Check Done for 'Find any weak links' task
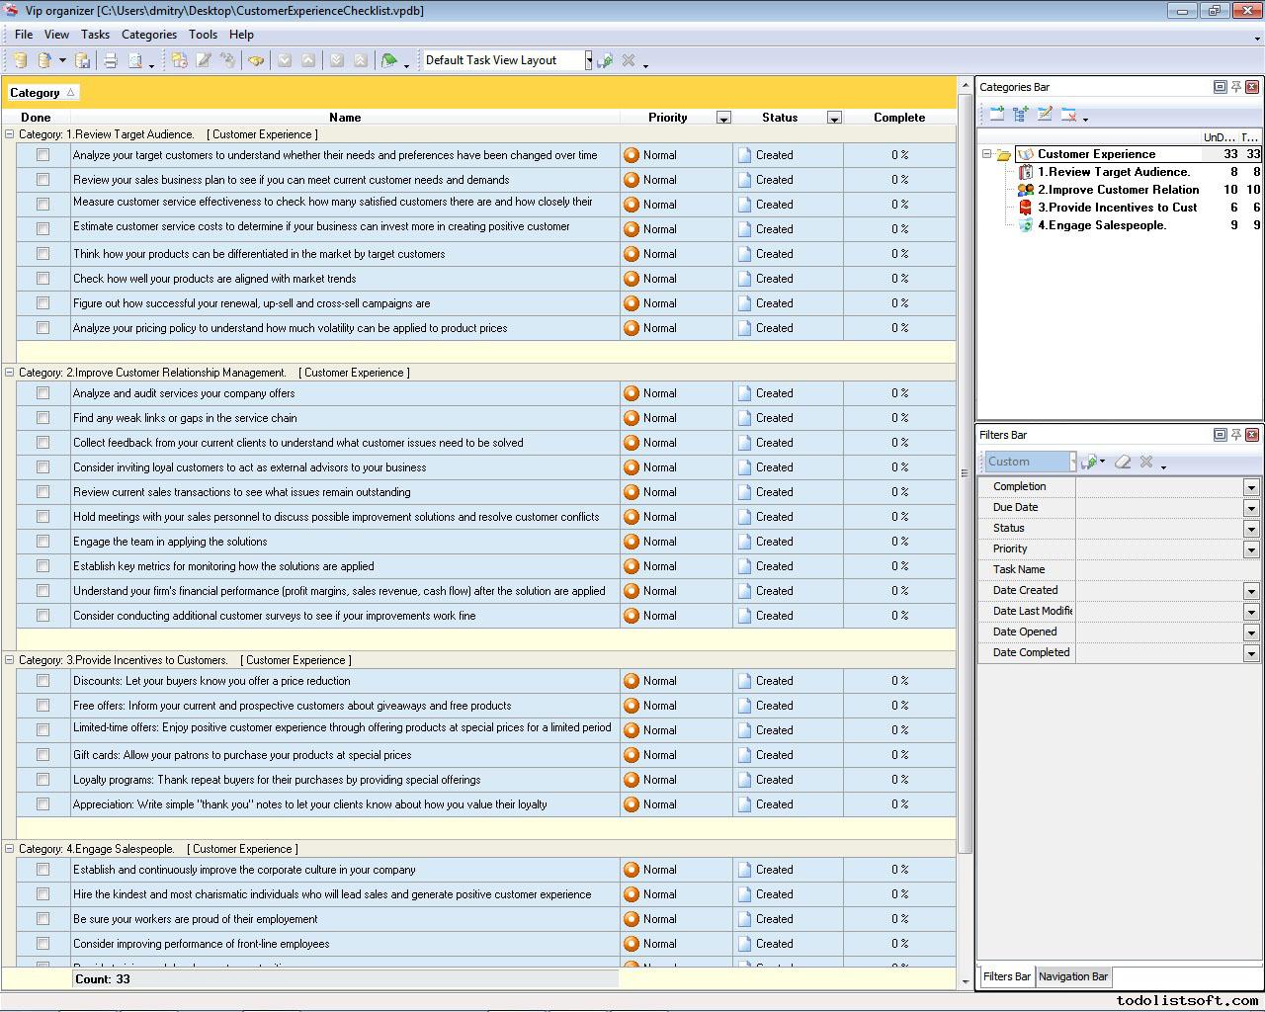 point(42,418)
